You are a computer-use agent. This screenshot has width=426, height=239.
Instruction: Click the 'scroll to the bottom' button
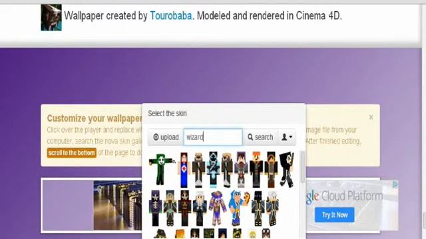click(71, 153)
